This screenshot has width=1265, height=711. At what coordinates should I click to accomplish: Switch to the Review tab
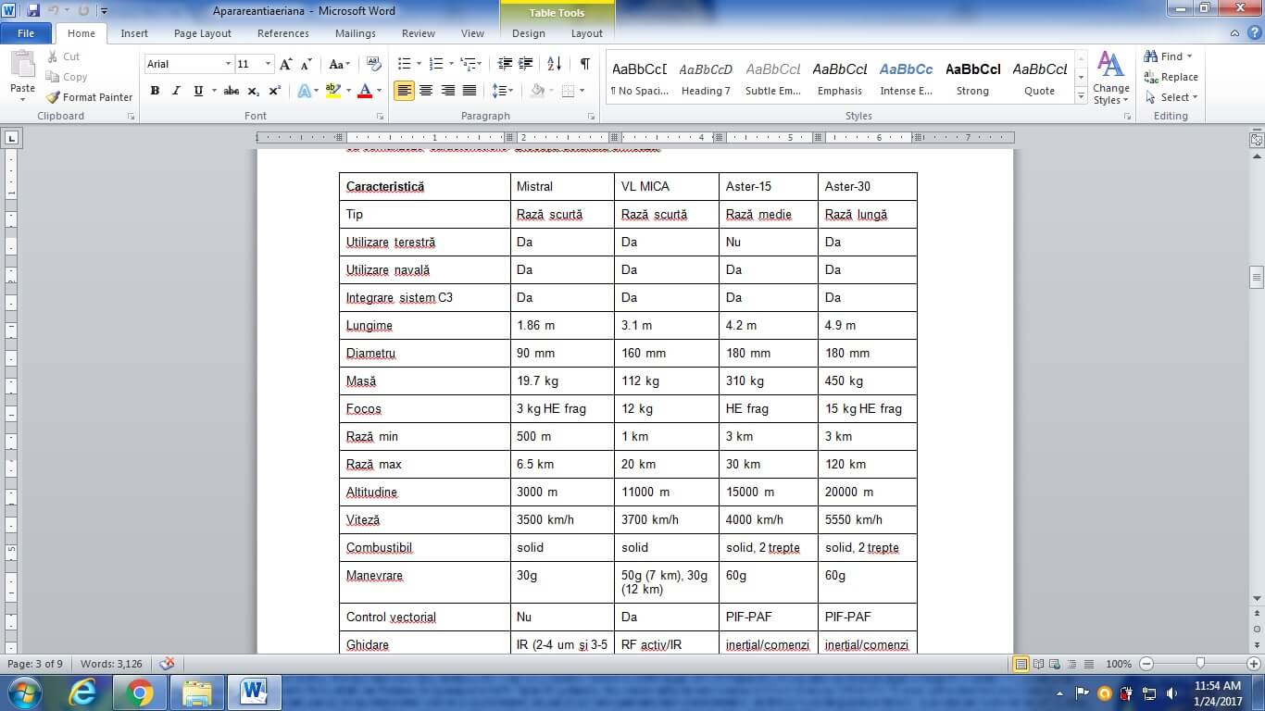(418, 33)
